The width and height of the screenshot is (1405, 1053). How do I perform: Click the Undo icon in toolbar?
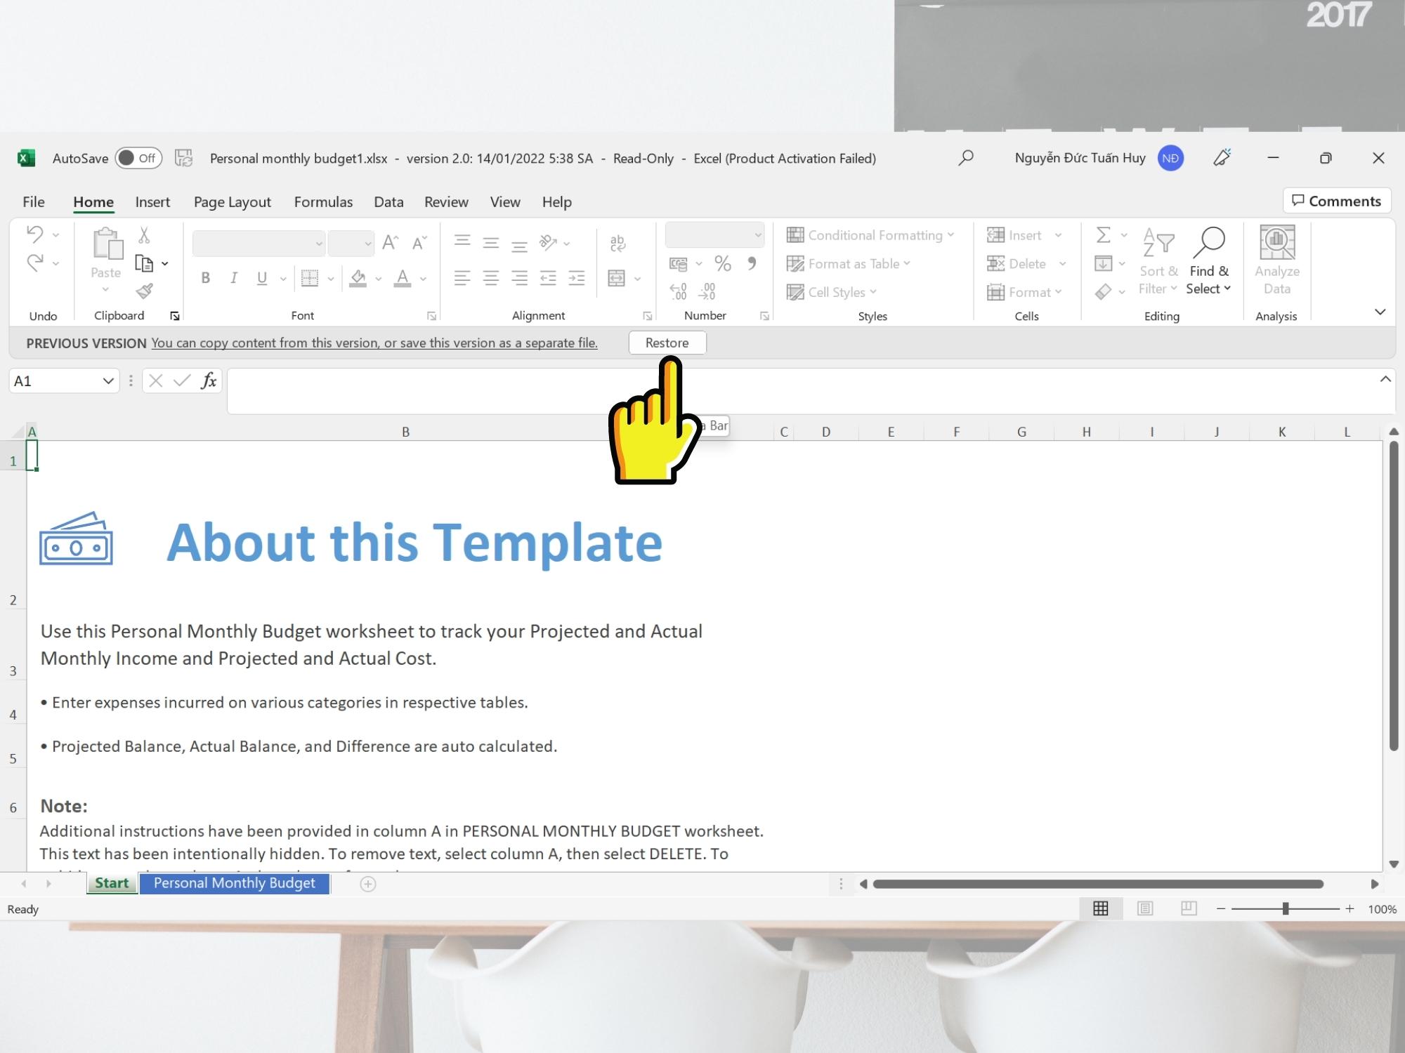(33, 234)
